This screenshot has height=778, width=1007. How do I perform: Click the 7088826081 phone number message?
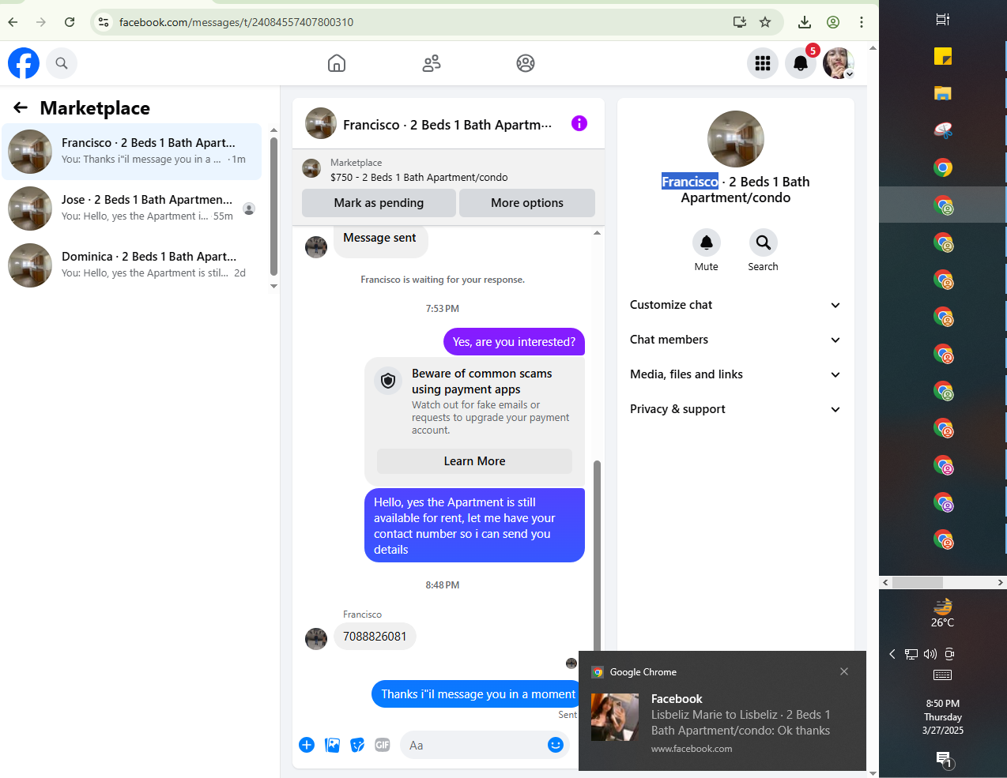(x=375, y=637)
